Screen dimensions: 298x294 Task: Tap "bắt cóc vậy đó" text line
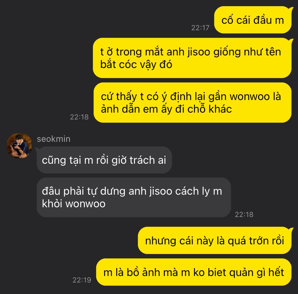pyautogui.click(x=136, y=64)
